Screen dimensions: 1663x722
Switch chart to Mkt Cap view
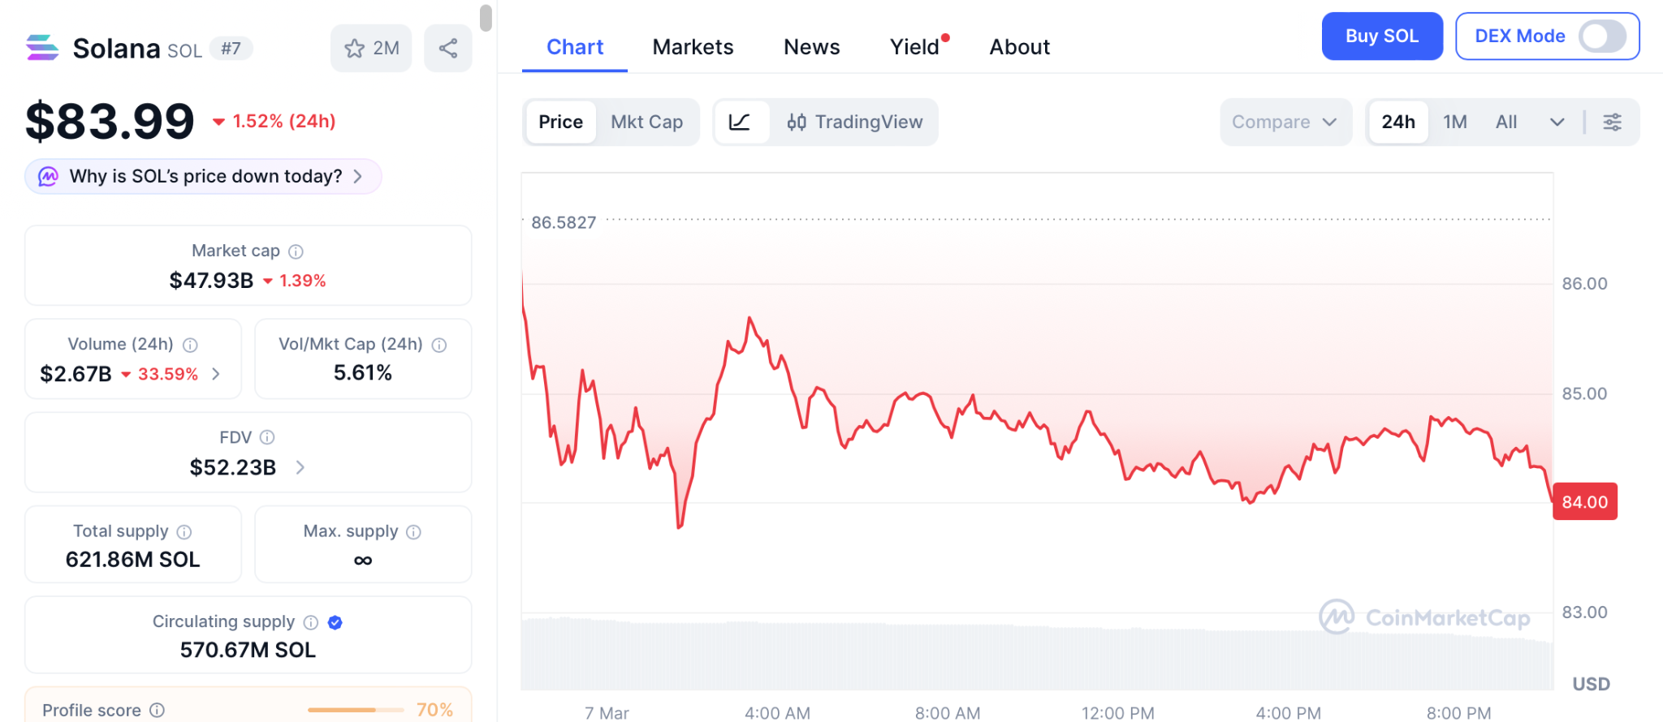pyautogui.click(x=646, y=122)
